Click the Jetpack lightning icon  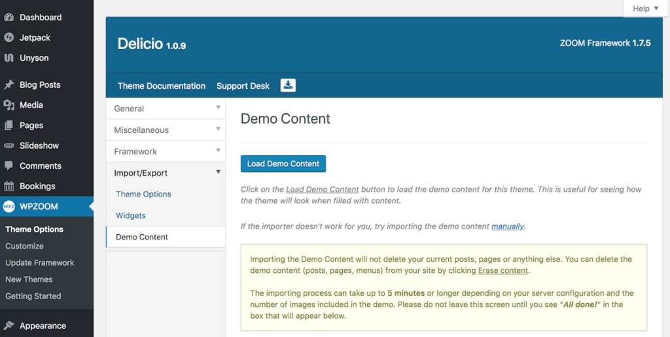(9, 37)
